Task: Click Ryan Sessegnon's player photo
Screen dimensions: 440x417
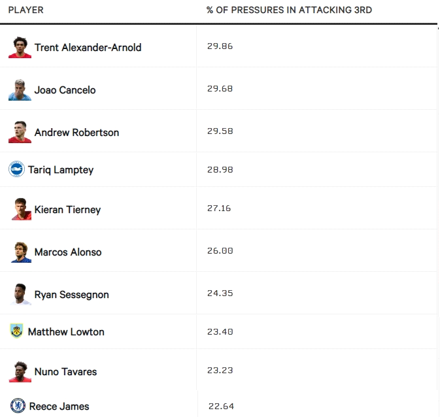Action: 21,294
